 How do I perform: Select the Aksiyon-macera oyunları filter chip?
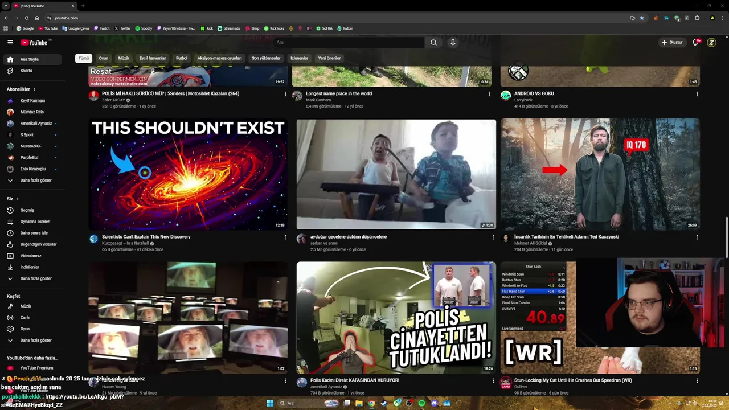pyautogui.click(x=219, y=58)
